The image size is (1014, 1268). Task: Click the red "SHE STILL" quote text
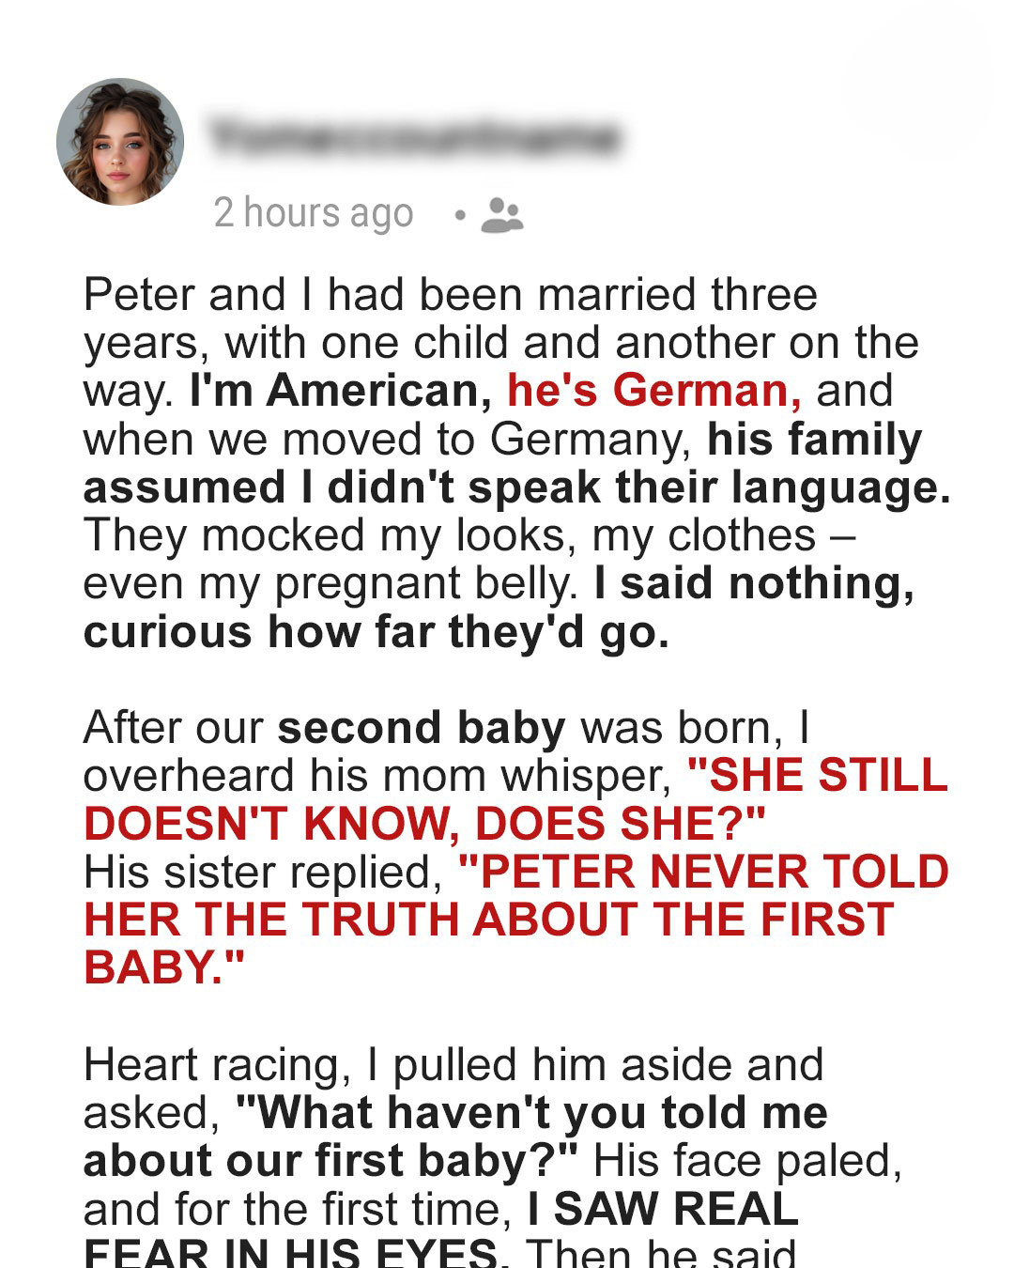818,775
